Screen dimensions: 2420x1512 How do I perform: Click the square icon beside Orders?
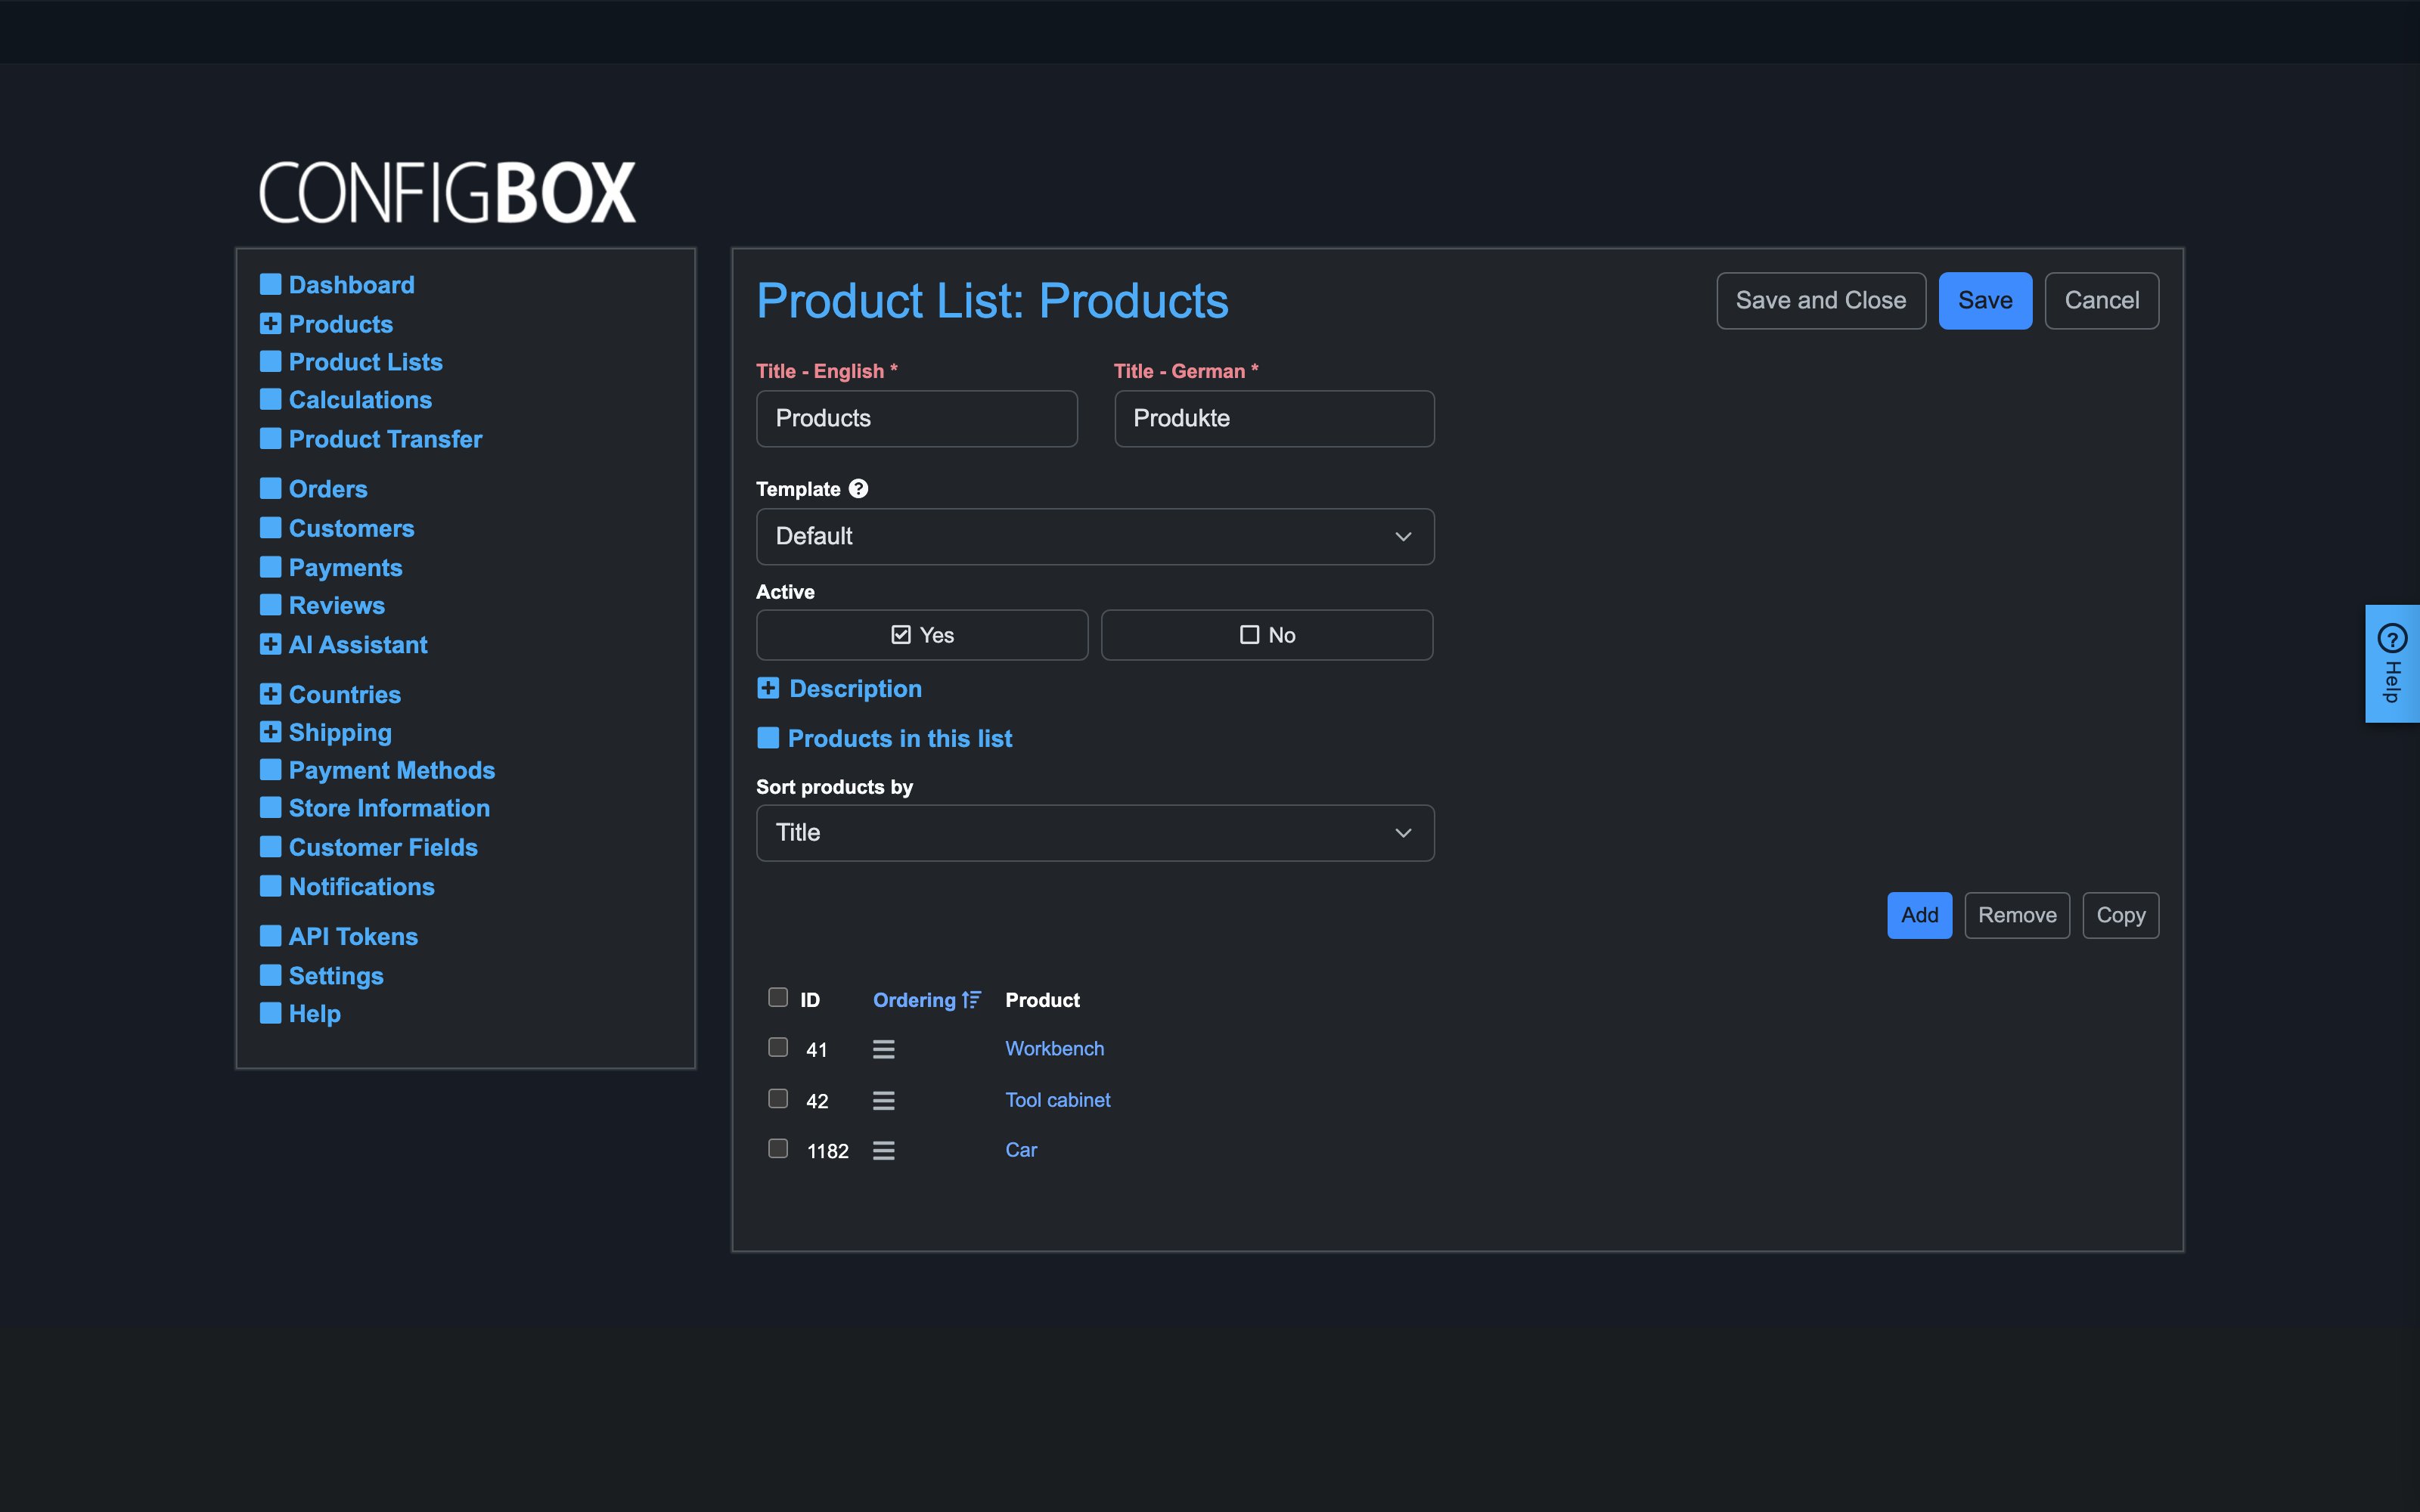(x=270, y=488)
